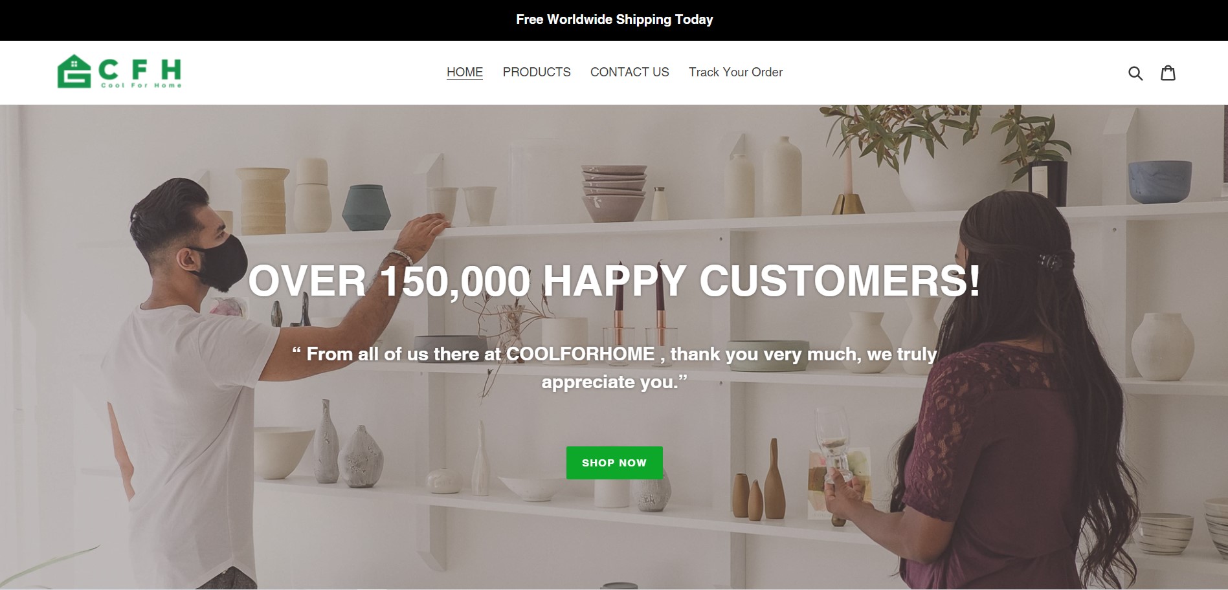1228x590 pixels.
Task: Click the green SHOP NOW button
Action: point(614,463)
